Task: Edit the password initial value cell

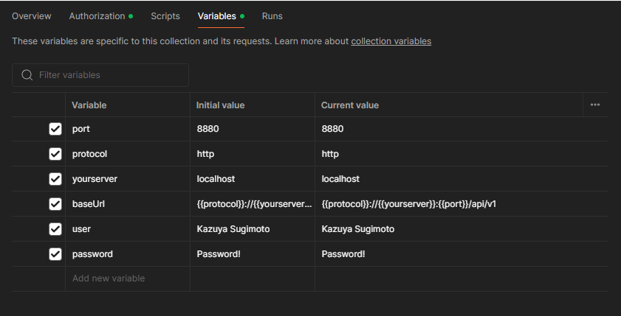Action: point(219,254)
